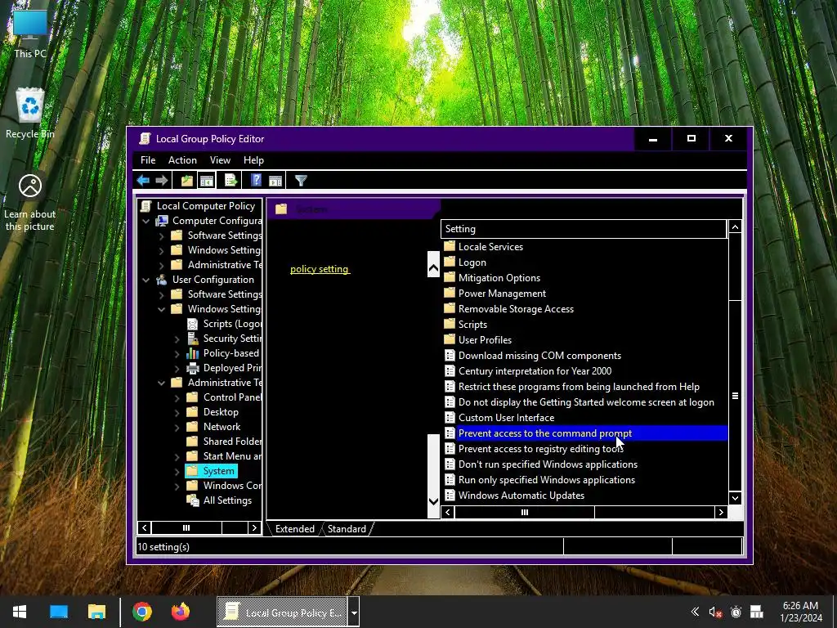Screen dimensions: 837x628
Task: Expand Software Settings under User Configuration
Action: 161,294
